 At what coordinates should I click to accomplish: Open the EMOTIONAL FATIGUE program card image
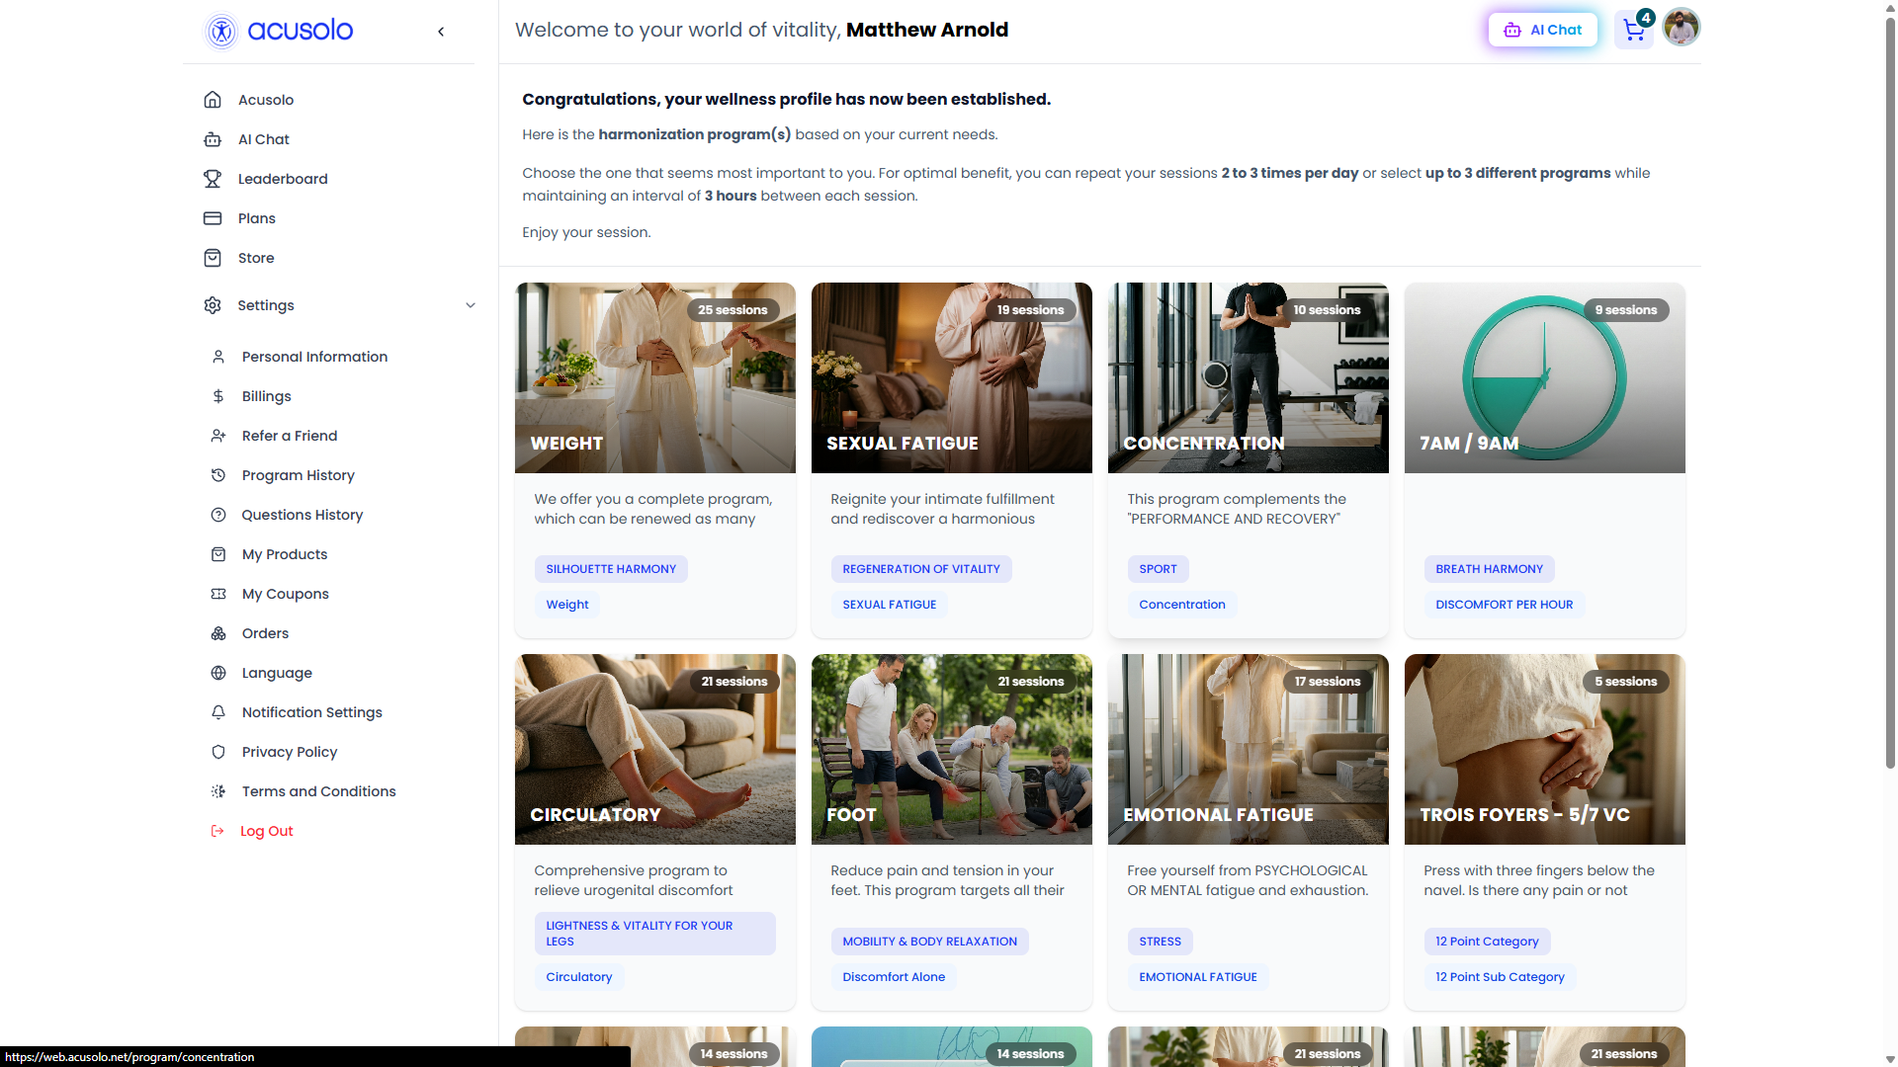tap(1249, 750)
